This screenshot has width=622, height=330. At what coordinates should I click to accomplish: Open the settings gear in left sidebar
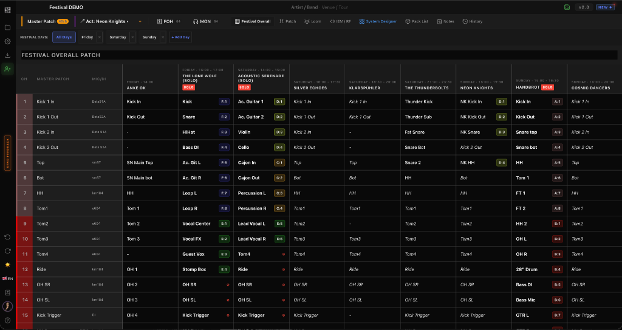[x=7, y=41]
